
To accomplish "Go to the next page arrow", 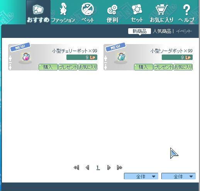I will 109,167.
